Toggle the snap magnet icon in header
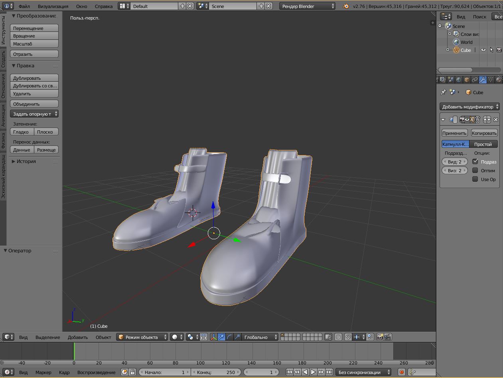Viewport: 503px width, 378px height. 348,337
